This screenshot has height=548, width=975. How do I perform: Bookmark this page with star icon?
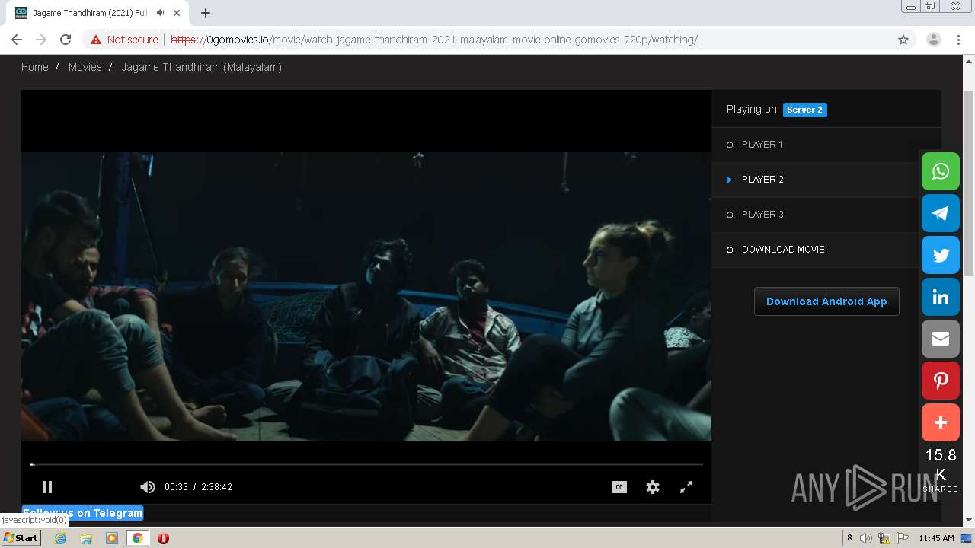coord(903,40)
